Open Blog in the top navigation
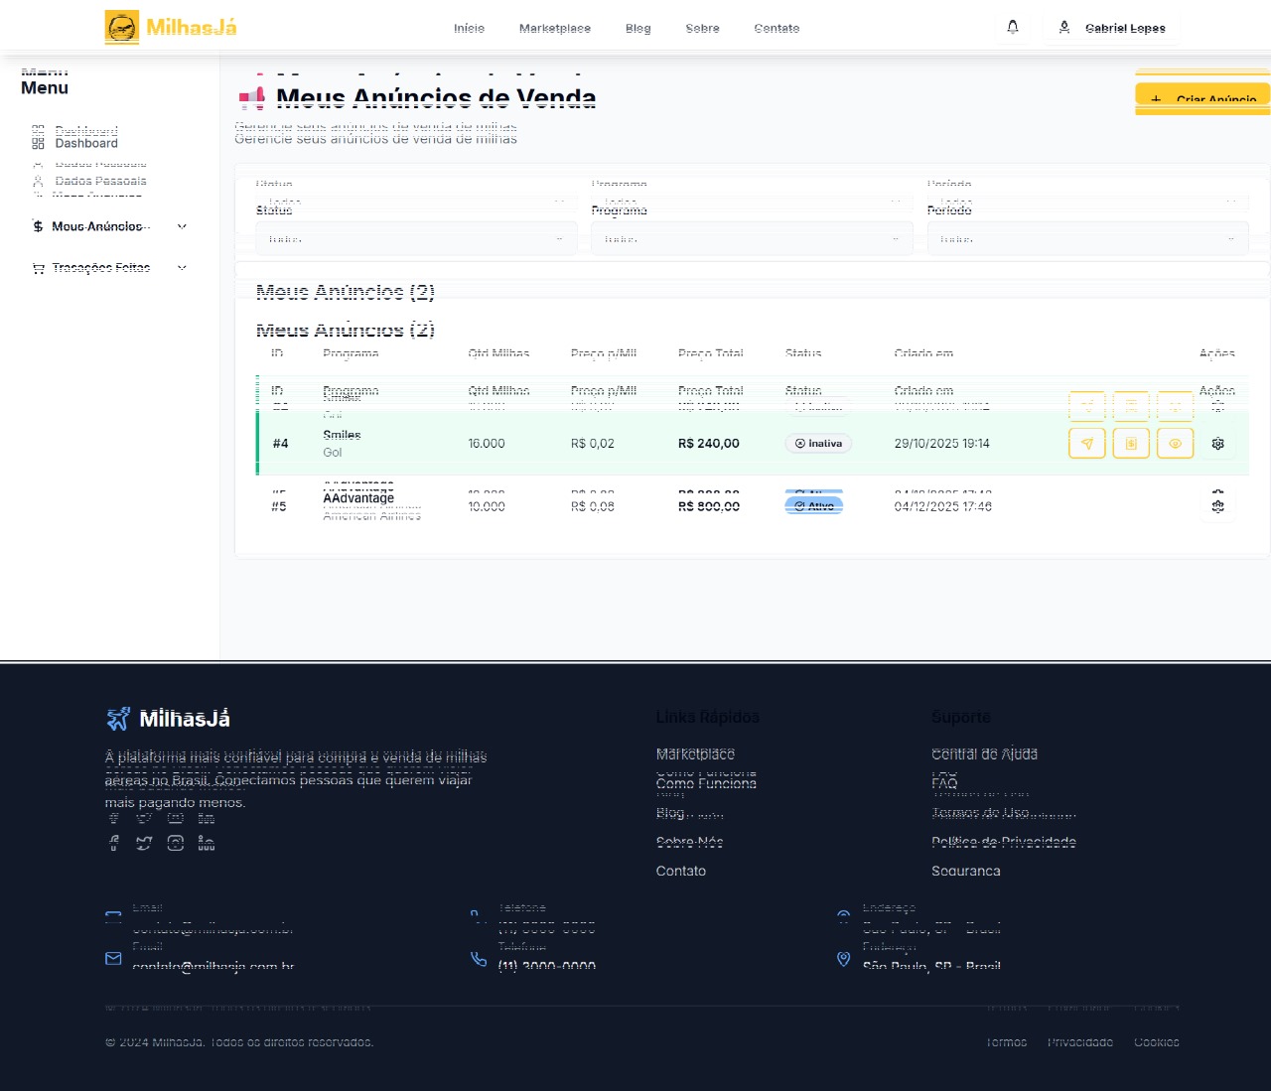Image resolution: width=1271 pixels, height=1091 pixels. [x=637, y=28]
